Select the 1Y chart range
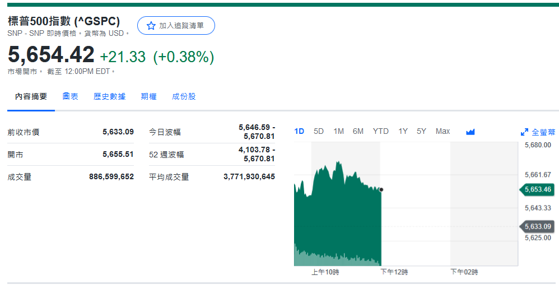The height and width of the screenshot is (289, 559). pyautogui.click(x=403, y=131)
